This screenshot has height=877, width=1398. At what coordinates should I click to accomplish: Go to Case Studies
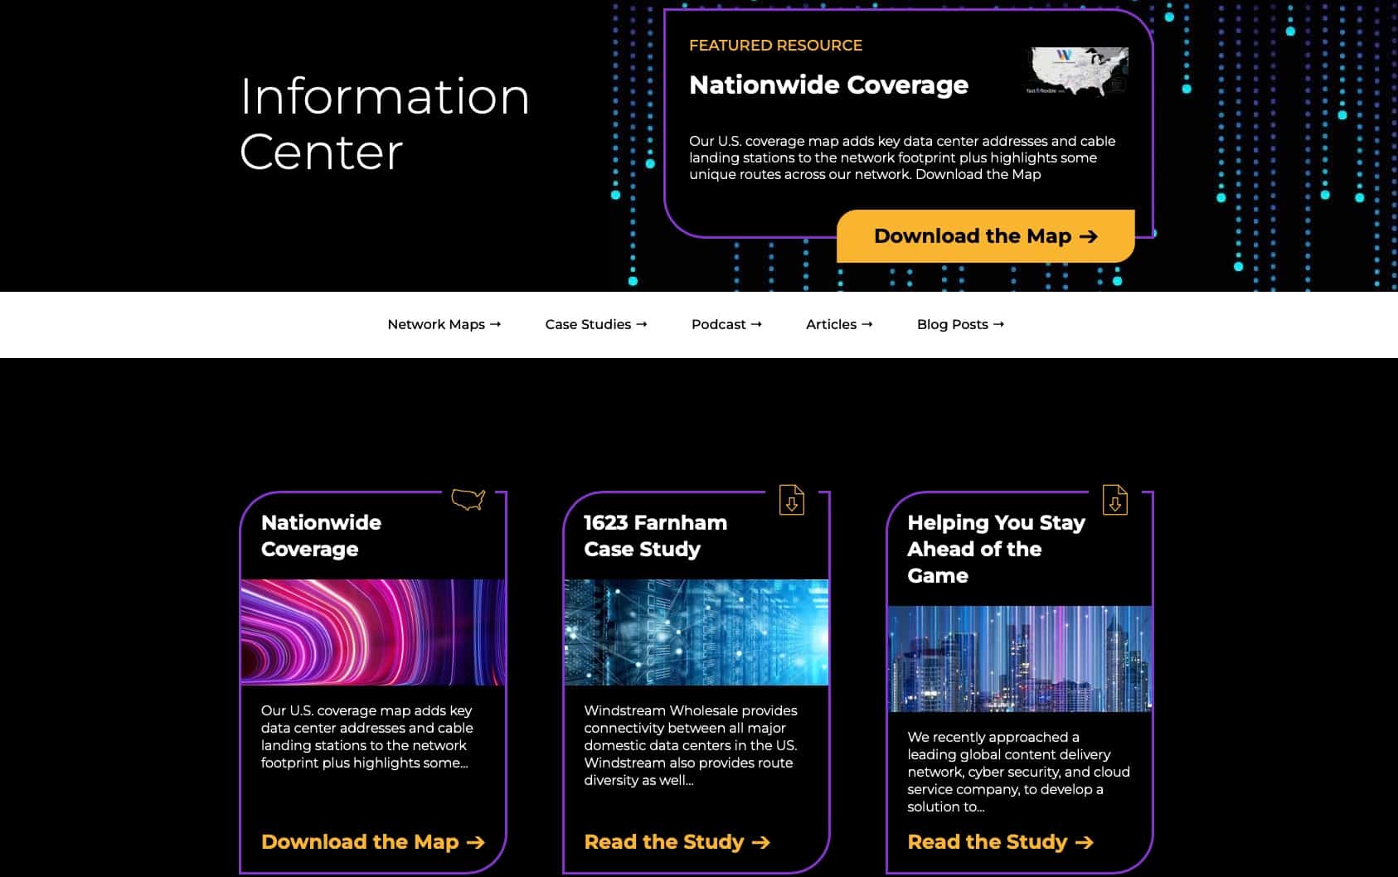tap(596, 324)
